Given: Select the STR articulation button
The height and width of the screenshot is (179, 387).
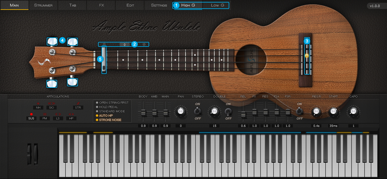Looking at the screenshot, I should (x=78, y=108).
